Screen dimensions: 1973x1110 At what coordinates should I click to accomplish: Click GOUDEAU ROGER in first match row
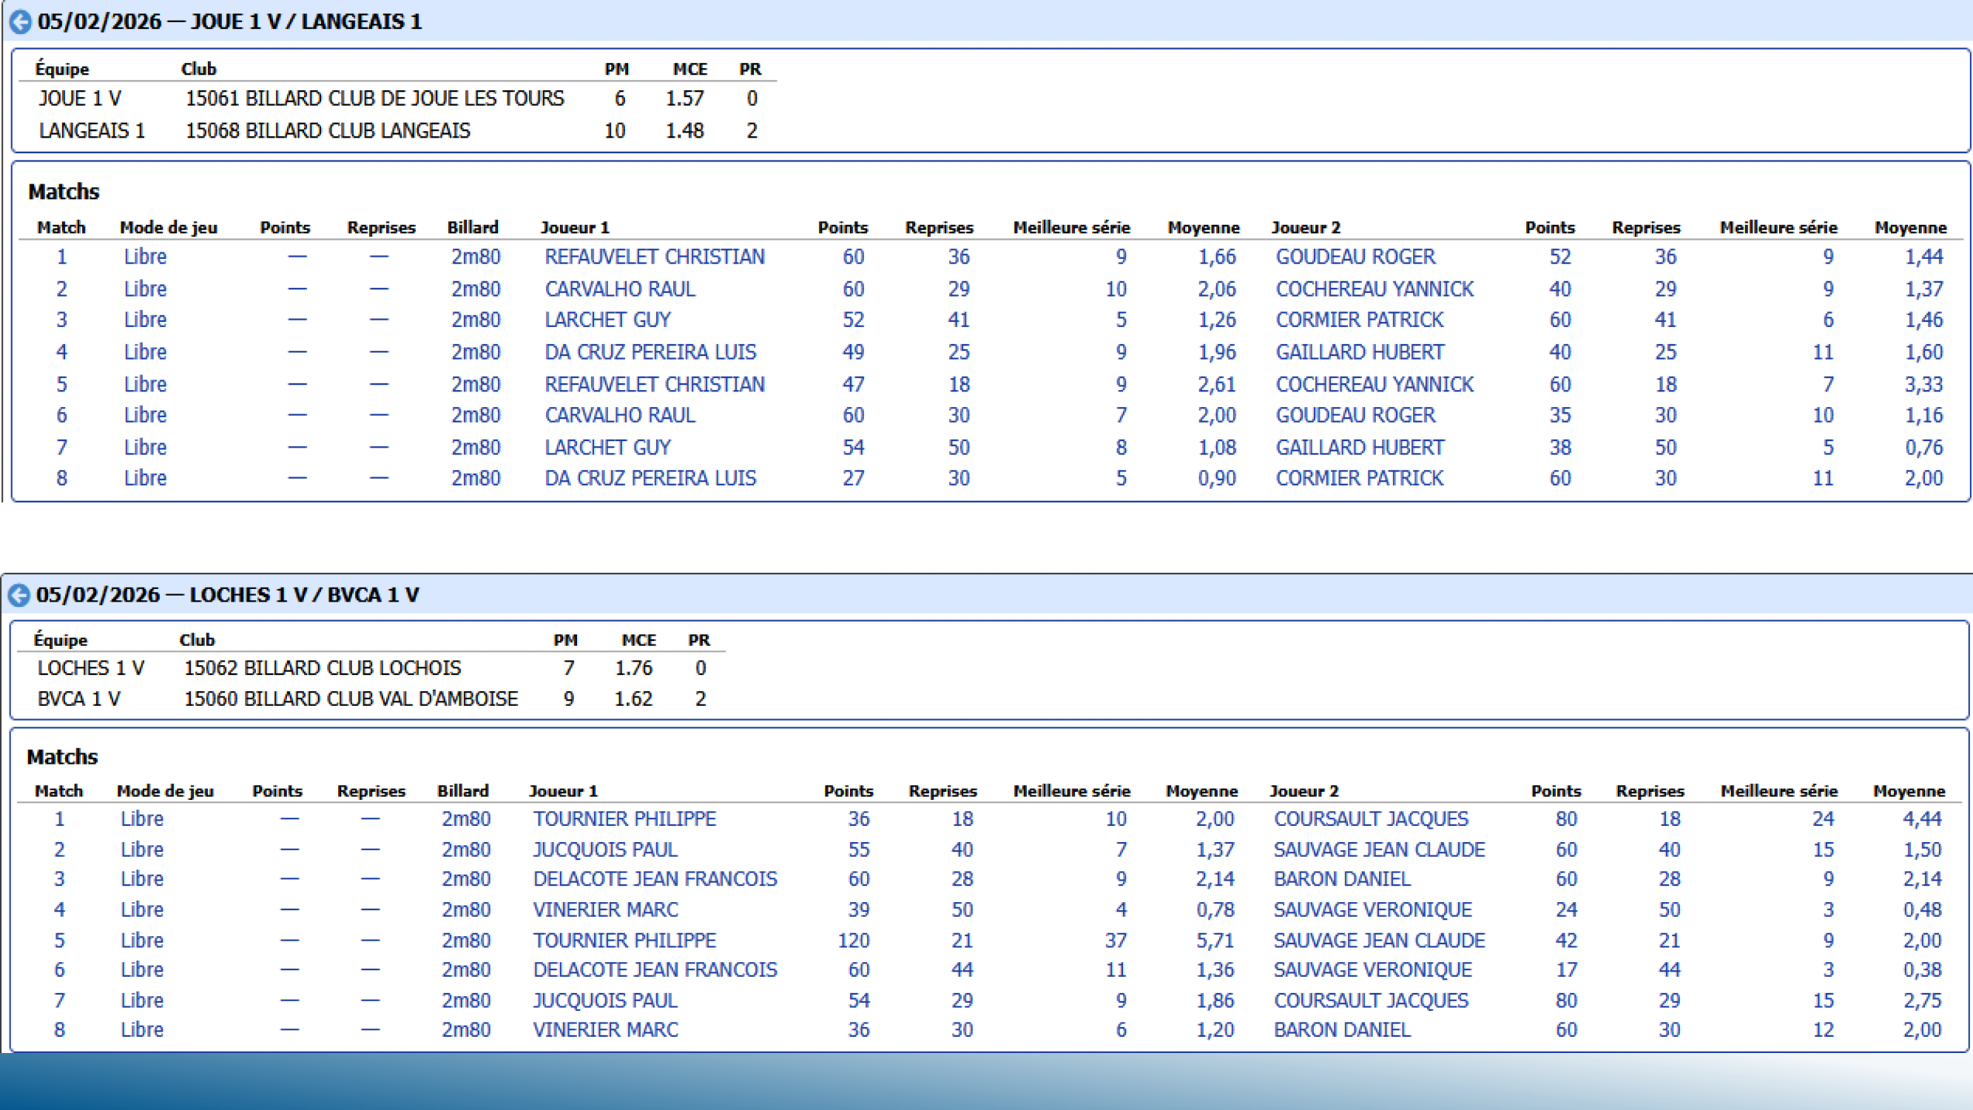coord(1355,257)
